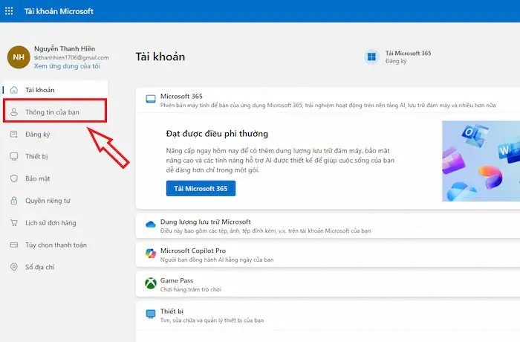Open Xem ứng dụng của tôi link

click(67, 66)
